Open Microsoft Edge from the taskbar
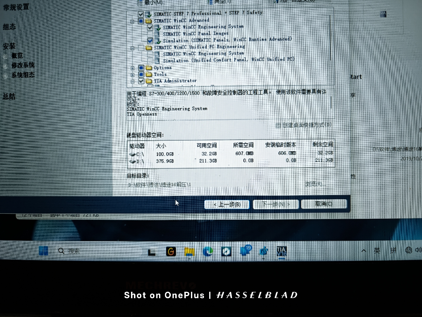 click(208, 252)
